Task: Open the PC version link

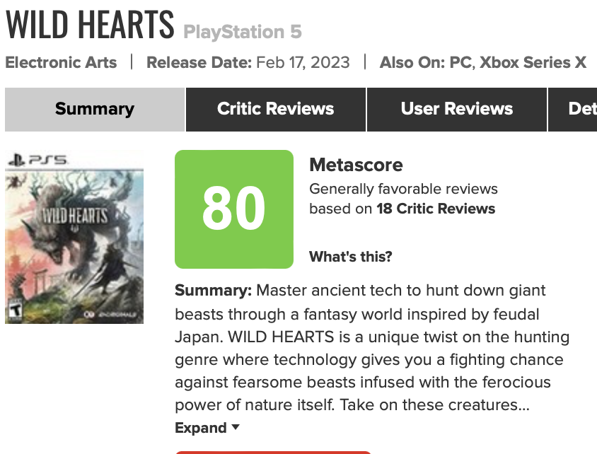Action: point(461,62)
